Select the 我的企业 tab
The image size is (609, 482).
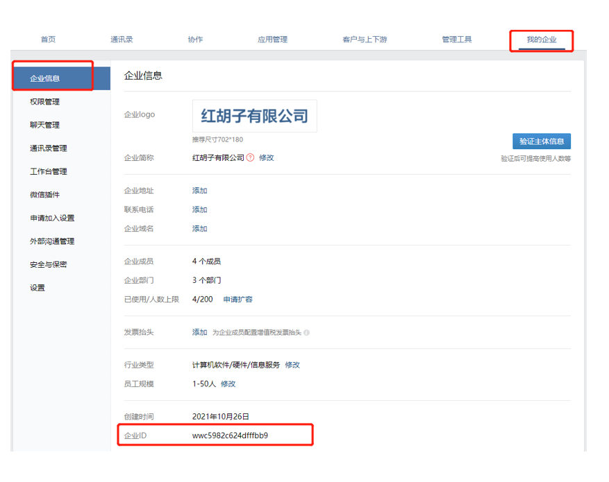542,39
